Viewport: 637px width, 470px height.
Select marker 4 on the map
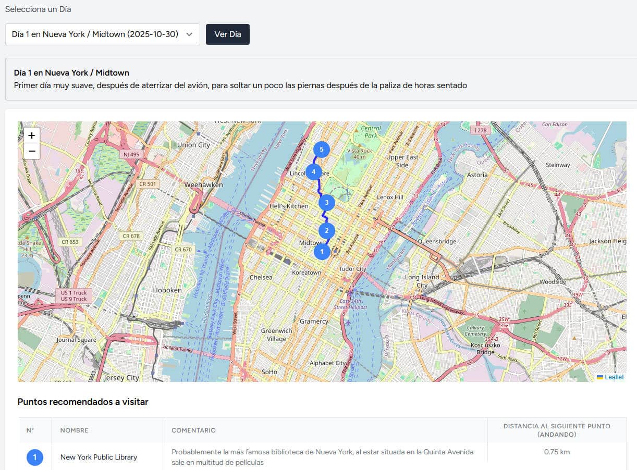314,171
